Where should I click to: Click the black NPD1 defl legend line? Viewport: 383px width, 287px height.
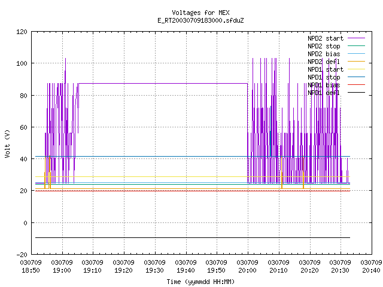click(356, 93)
